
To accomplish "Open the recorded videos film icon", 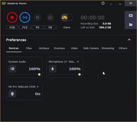I will point(131,16).
